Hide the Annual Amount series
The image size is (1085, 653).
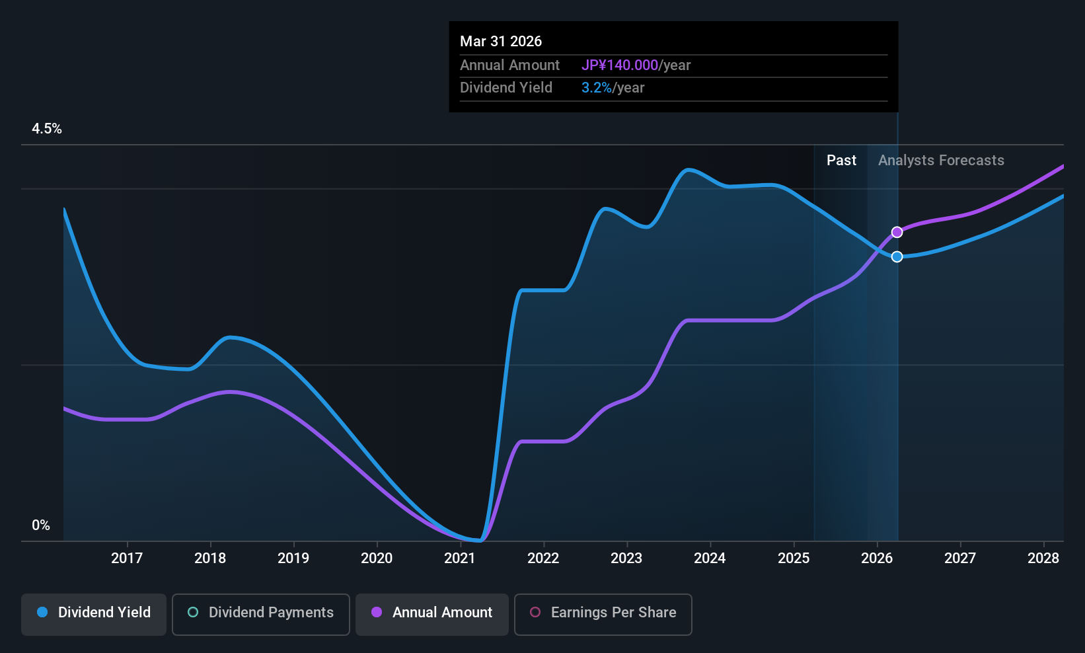tap(431, 613)
